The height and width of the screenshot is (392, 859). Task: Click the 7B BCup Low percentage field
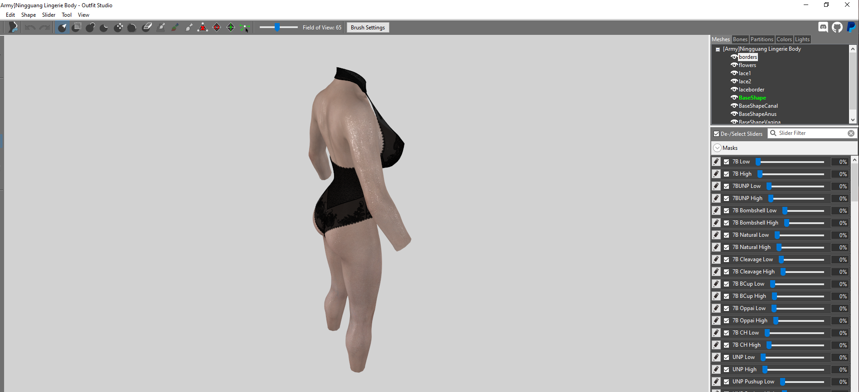click(x=840, y=284)
